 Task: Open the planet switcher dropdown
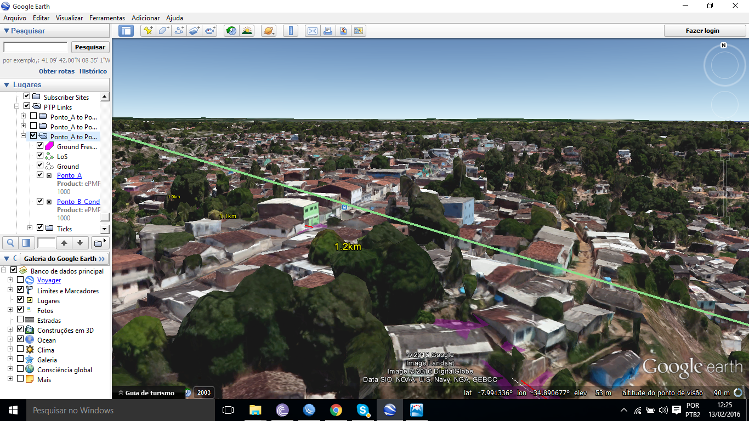269,31
